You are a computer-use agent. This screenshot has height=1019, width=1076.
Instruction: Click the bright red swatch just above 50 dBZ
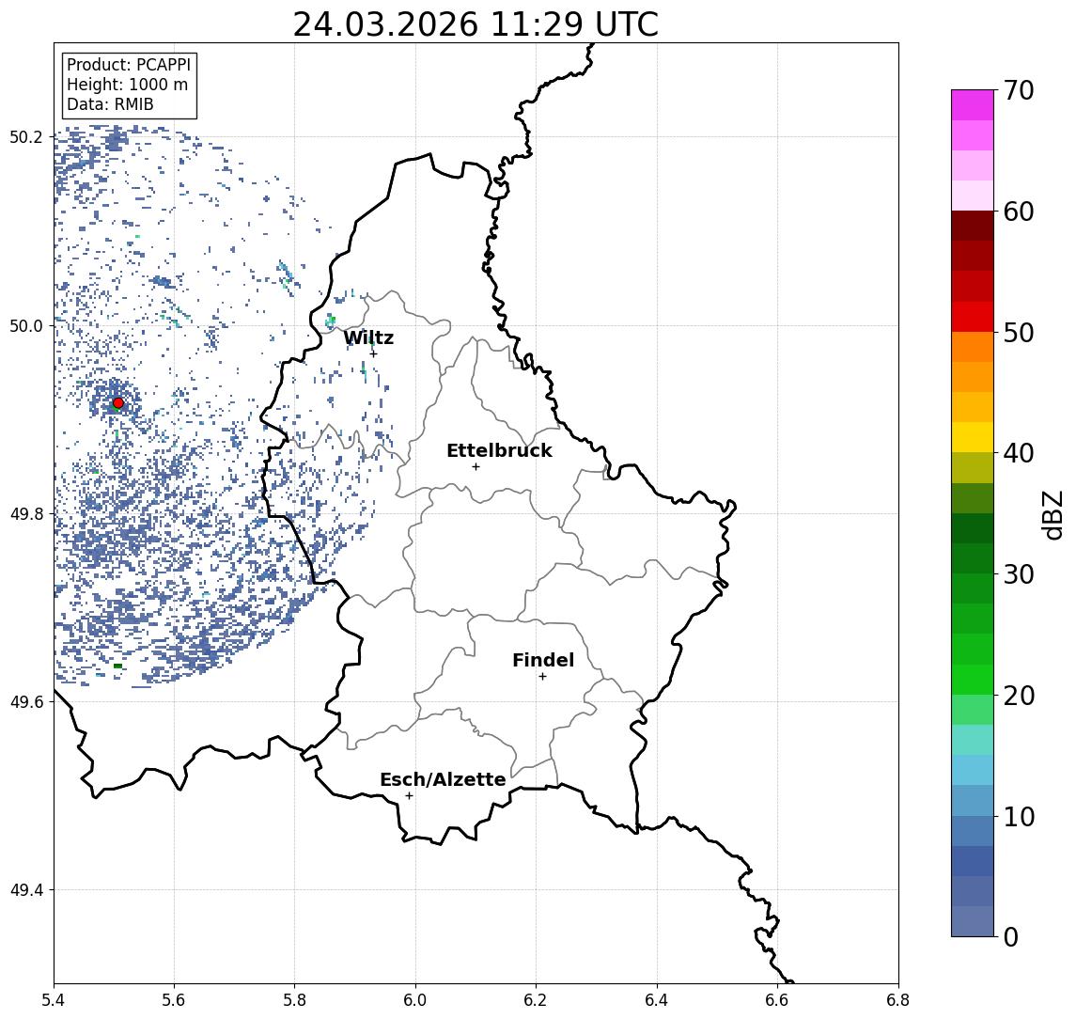click(973, 317)
